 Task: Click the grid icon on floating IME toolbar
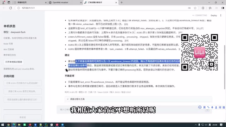224,107
